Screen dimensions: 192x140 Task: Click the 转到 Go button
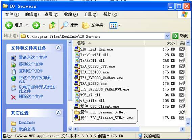pos(180,36)
